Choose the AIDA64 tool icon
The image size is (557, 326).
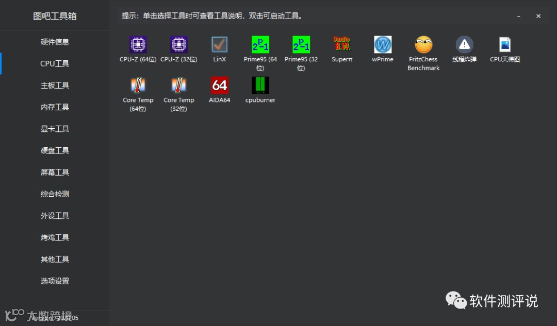220,85
